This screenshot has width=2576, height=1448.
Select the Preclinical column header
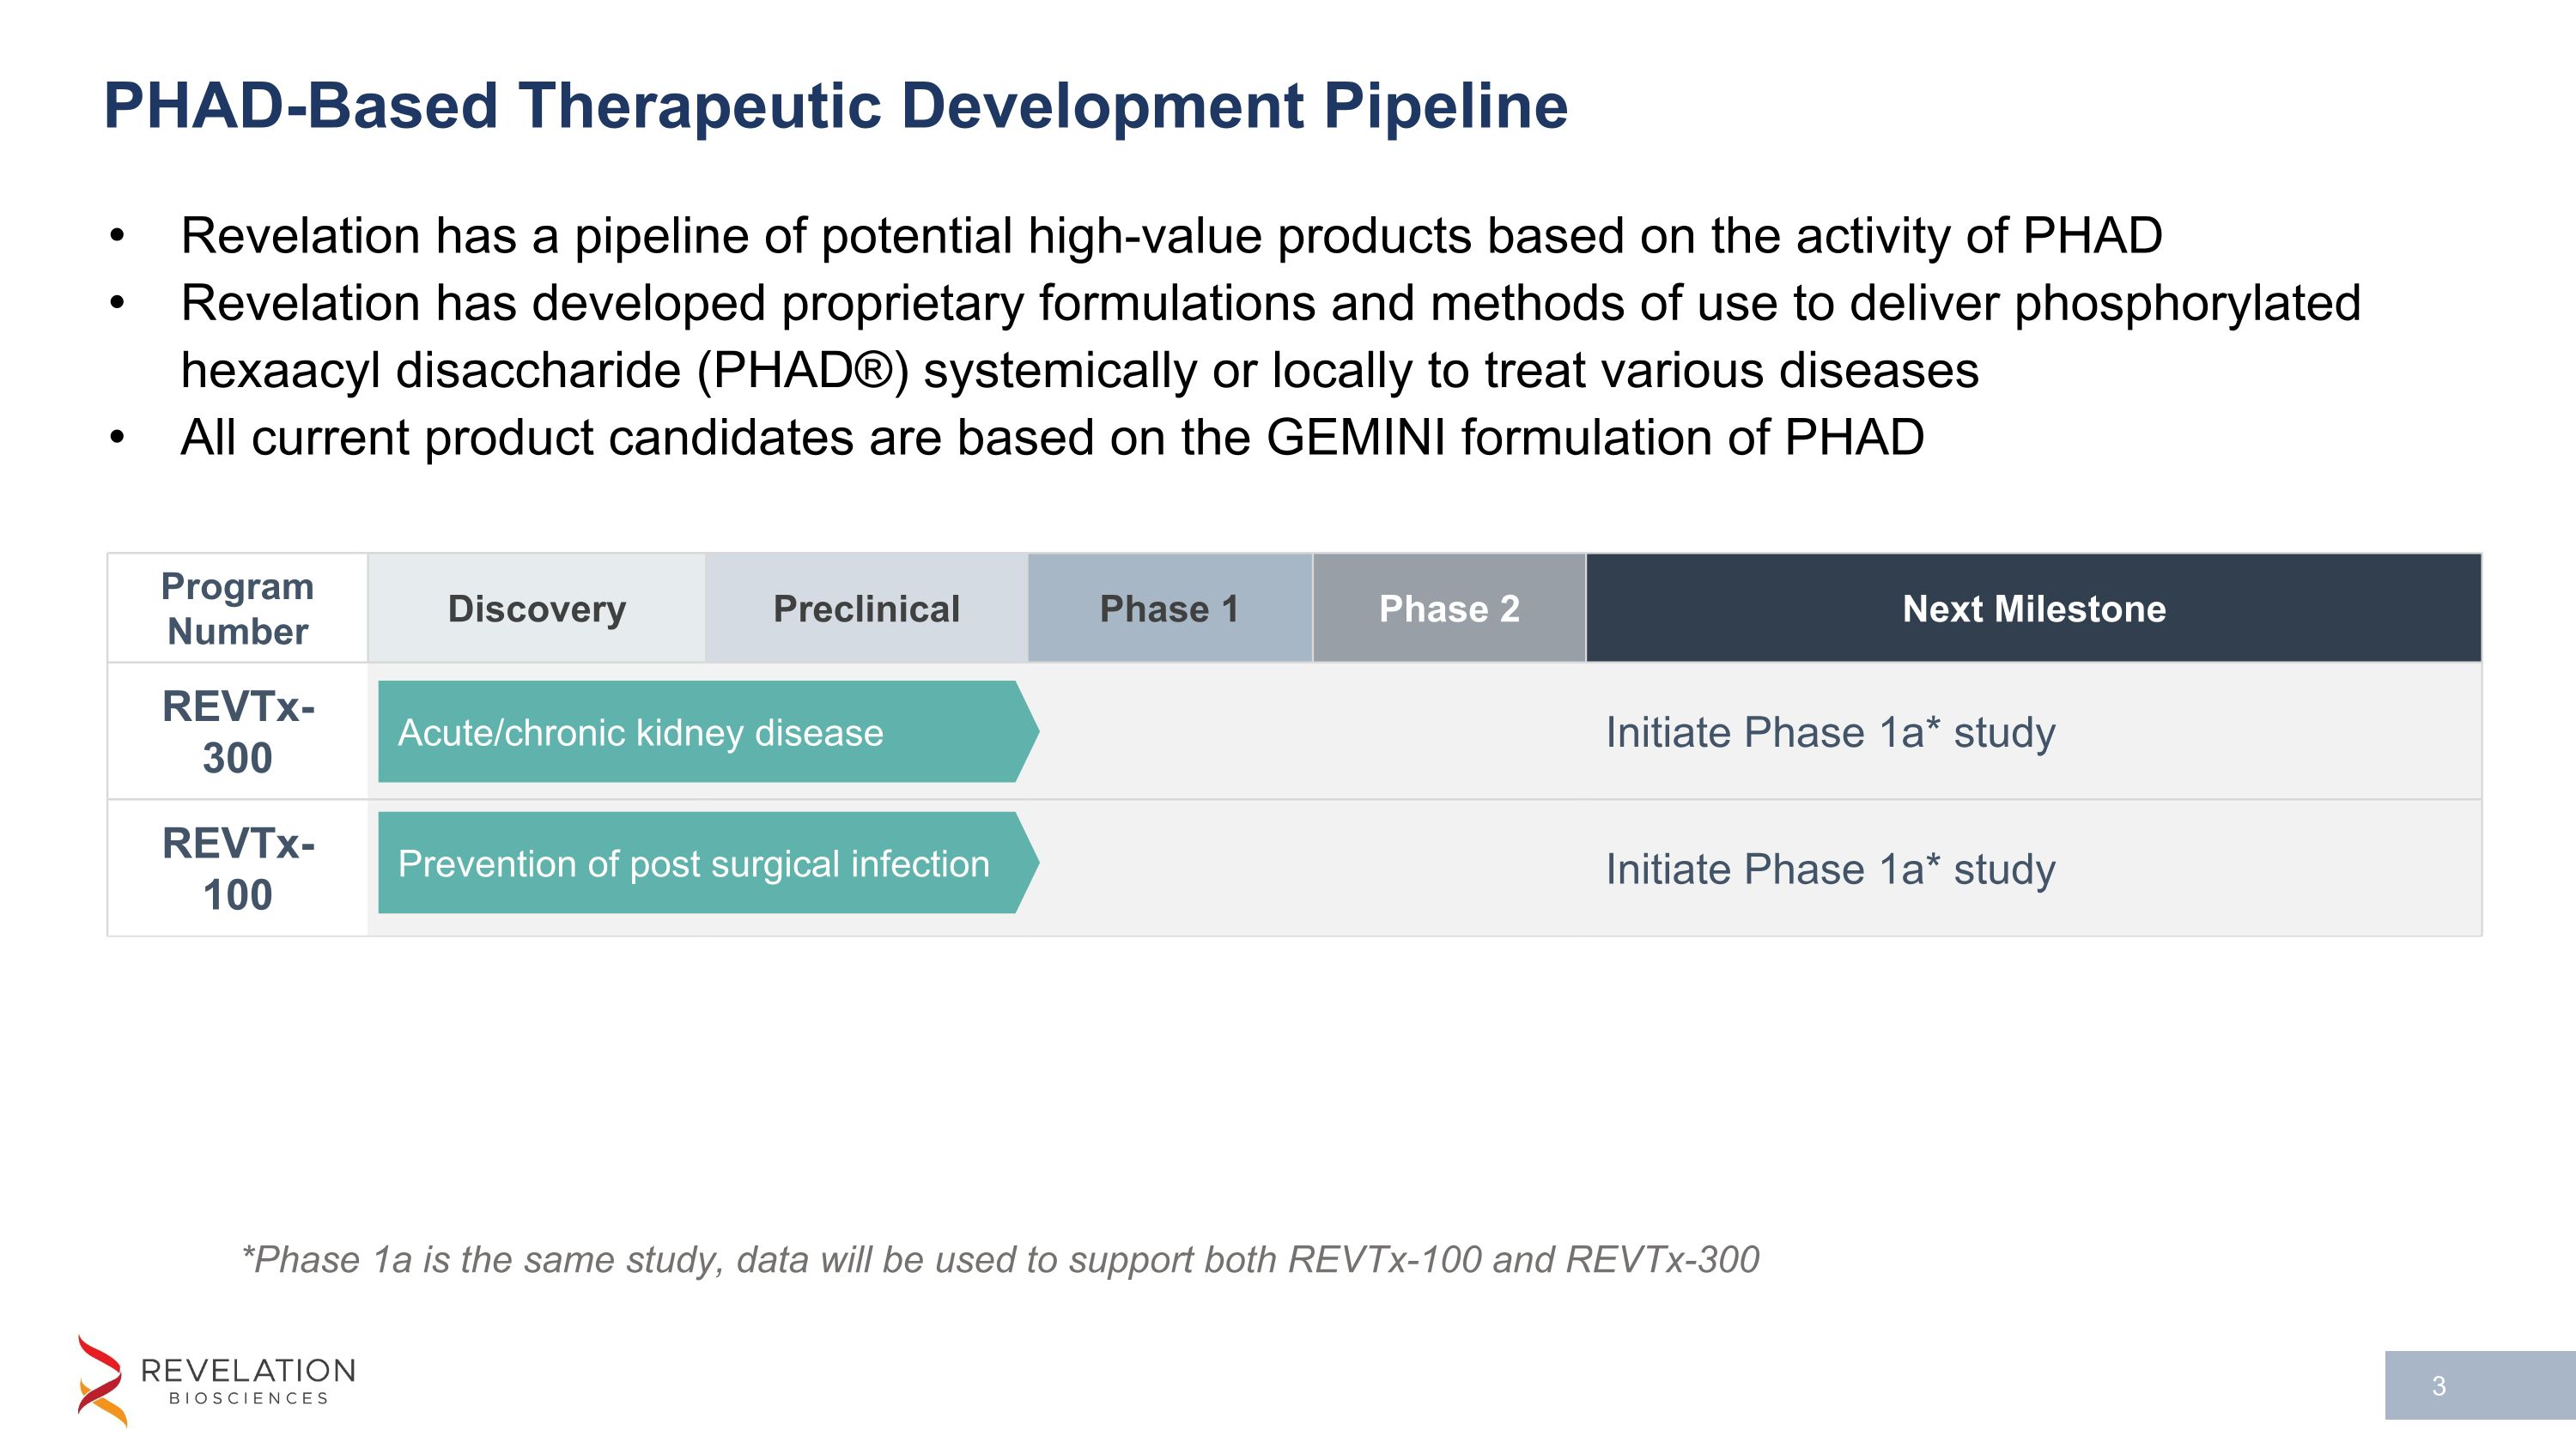866,609
